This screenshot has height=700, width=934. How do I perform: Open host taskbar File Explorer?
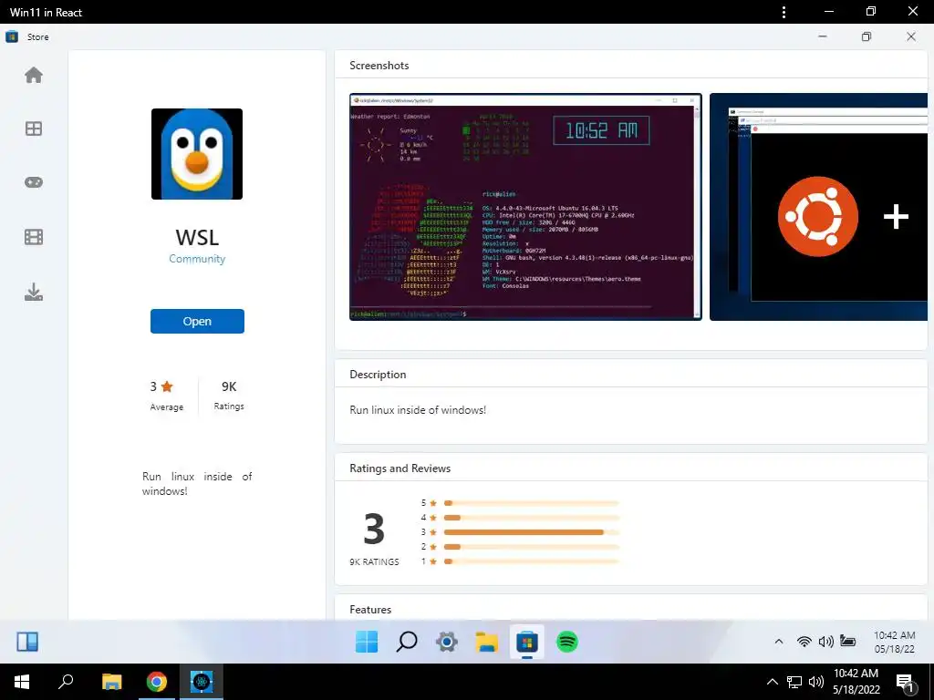(111, 682)
